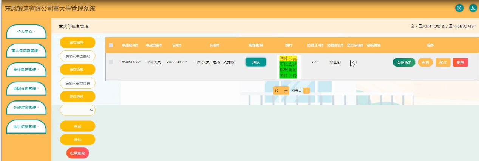Click the red 删除 button in row
The width and height of the screenshot is (479, 161).
460,62
